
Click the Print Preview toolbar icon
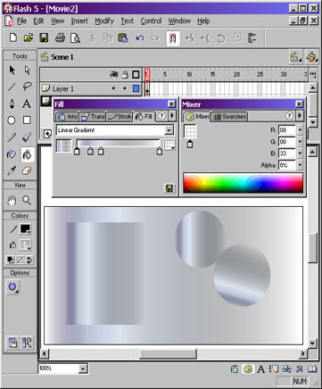(x=76, y=38)
